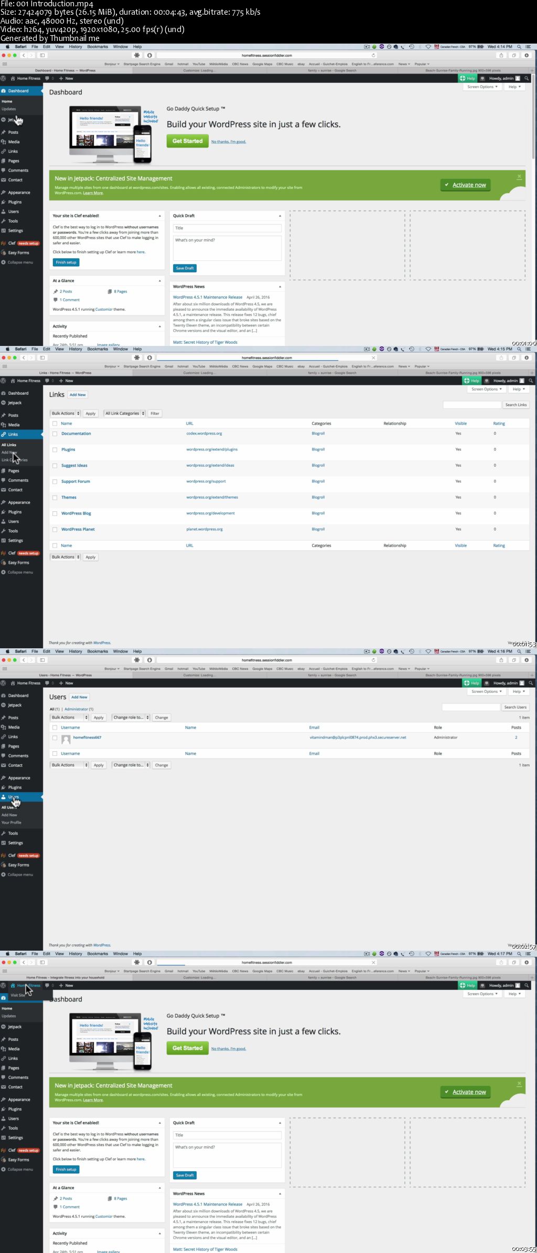This screenshot has width=537, height=1253.
Task: Open the top Change role to… dropdown
Action: pyautogui.click(x=131, y=717)
